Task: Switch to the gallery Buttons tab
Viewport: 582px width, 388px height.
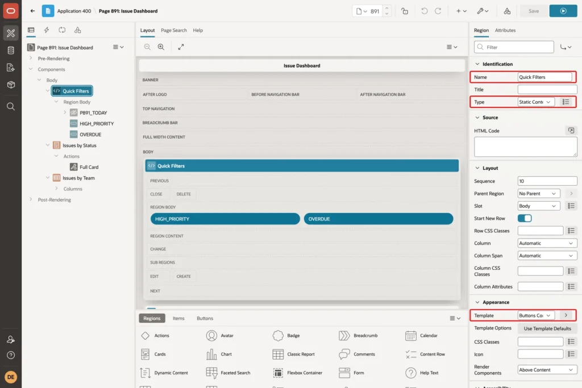Action: [x=205, y=318]
